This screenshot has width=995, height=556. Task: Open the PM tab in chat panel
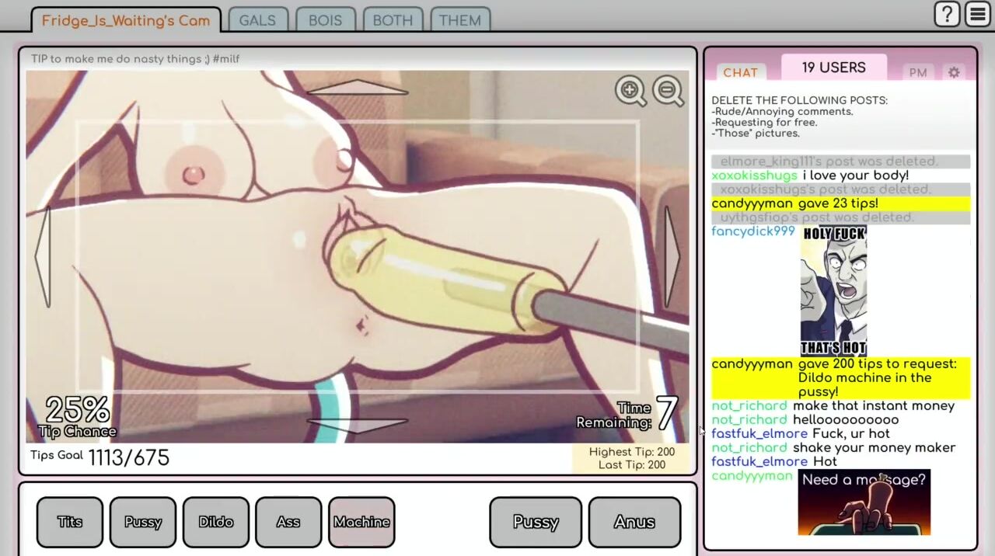(918, 72)
